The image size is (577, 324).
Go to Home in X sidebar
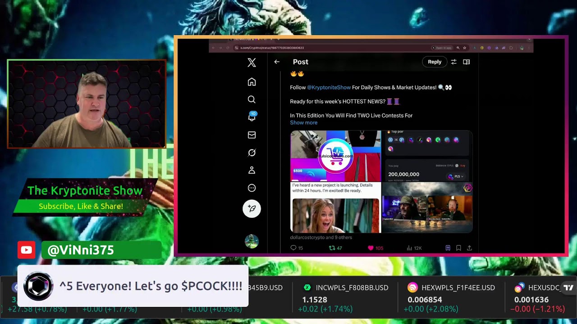[252, 82]
